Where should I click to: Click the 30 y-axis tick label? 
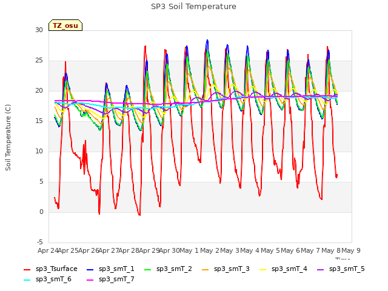tap(39, 30)
